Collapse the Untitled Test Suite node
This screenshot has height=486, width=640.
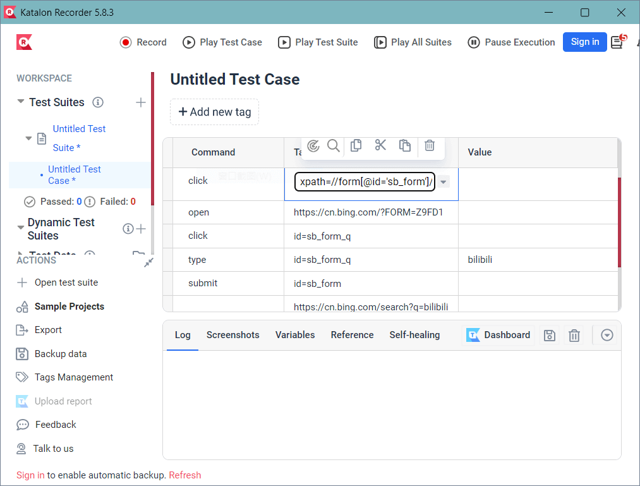(x=28, y=138)
